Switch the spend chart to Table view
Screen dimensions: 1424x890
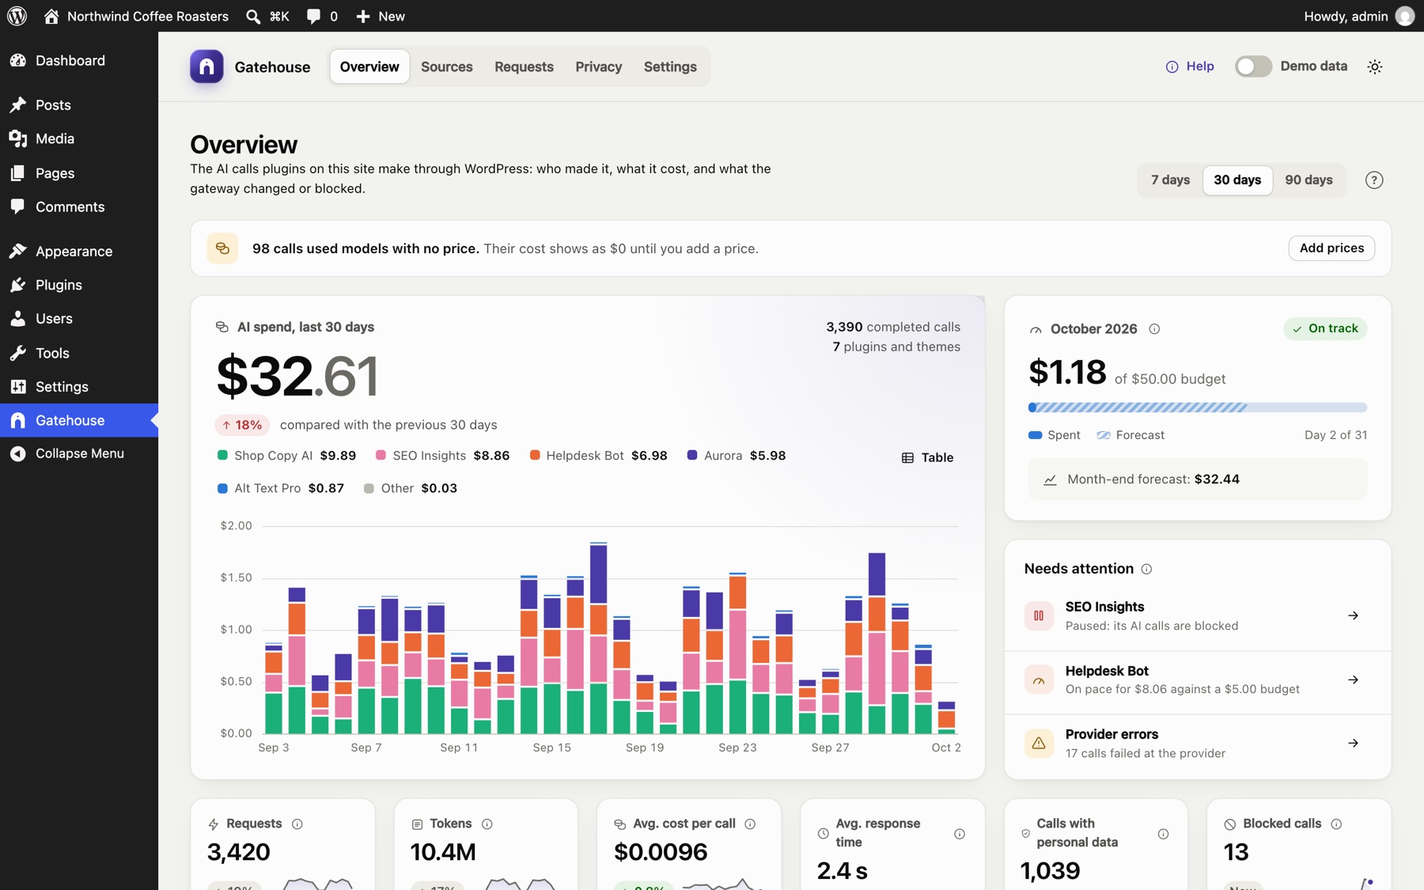tap(927, 457)
